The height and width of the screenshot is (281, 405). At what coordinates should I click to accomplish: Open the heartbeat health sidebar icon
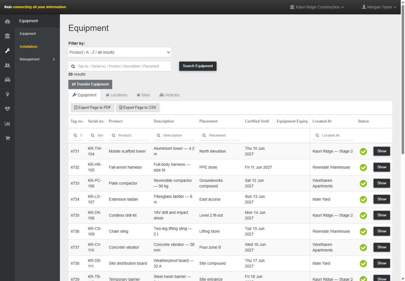7,109
